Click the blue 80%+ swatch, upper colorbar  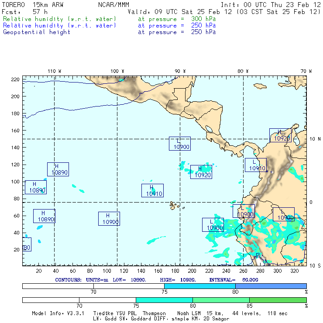(271, 286)
